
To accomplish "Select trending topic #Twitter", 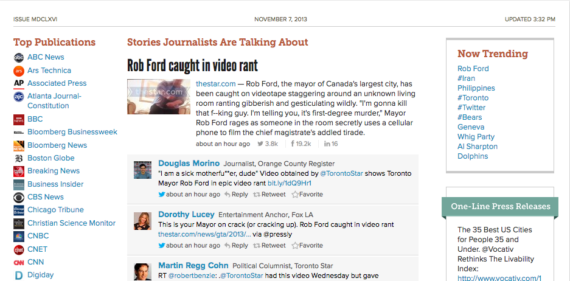I will click(471, 108).
